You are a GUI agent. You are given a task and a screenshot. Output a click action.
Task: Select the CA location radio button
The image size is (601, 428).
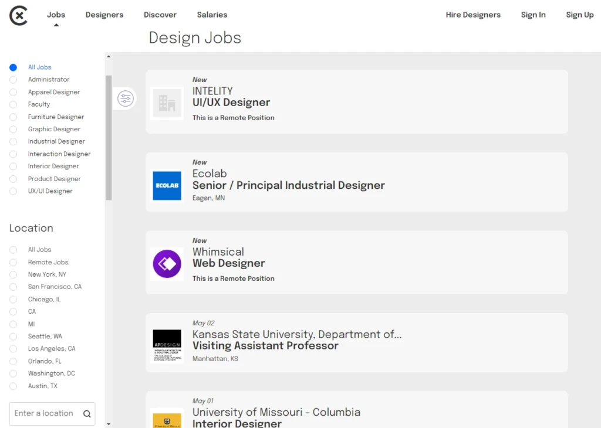click(x=13, y=312)
